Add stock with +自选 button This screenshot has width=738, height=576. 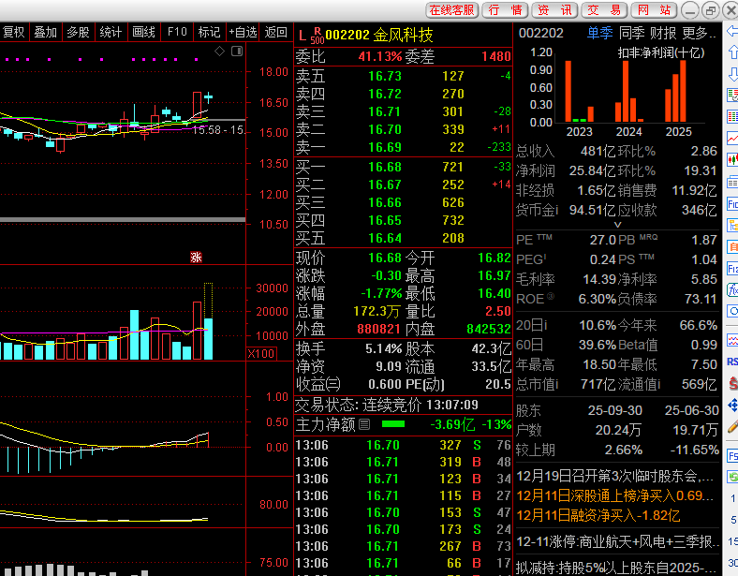pyautogui.click(x=243, y=32)
